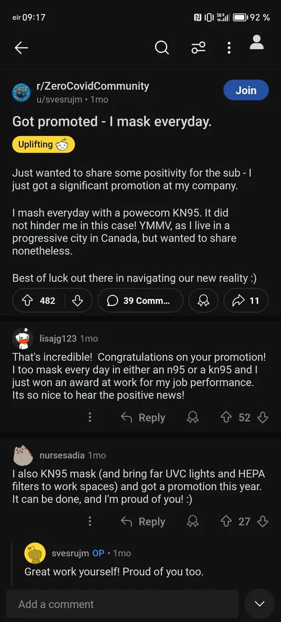Expand the chevron-down button beside comment box
The width and height of the screenshot is (281, 622).
pos(260,604)
